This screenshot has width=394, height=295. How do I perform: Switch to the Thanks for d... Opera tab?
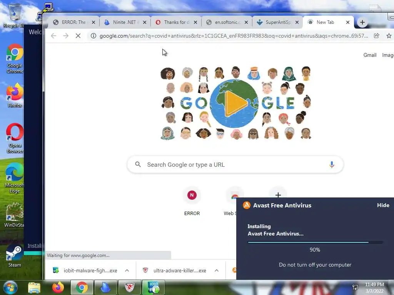[x=176, y=22]
